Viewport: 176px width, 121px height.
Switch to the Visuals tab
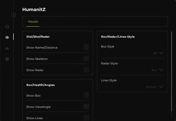[x=33, y=21]
